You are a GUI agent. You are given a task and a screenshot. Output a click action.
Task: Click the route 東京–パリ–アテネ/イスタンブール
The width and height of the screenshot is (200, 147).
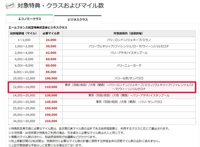tap(129, 95)
